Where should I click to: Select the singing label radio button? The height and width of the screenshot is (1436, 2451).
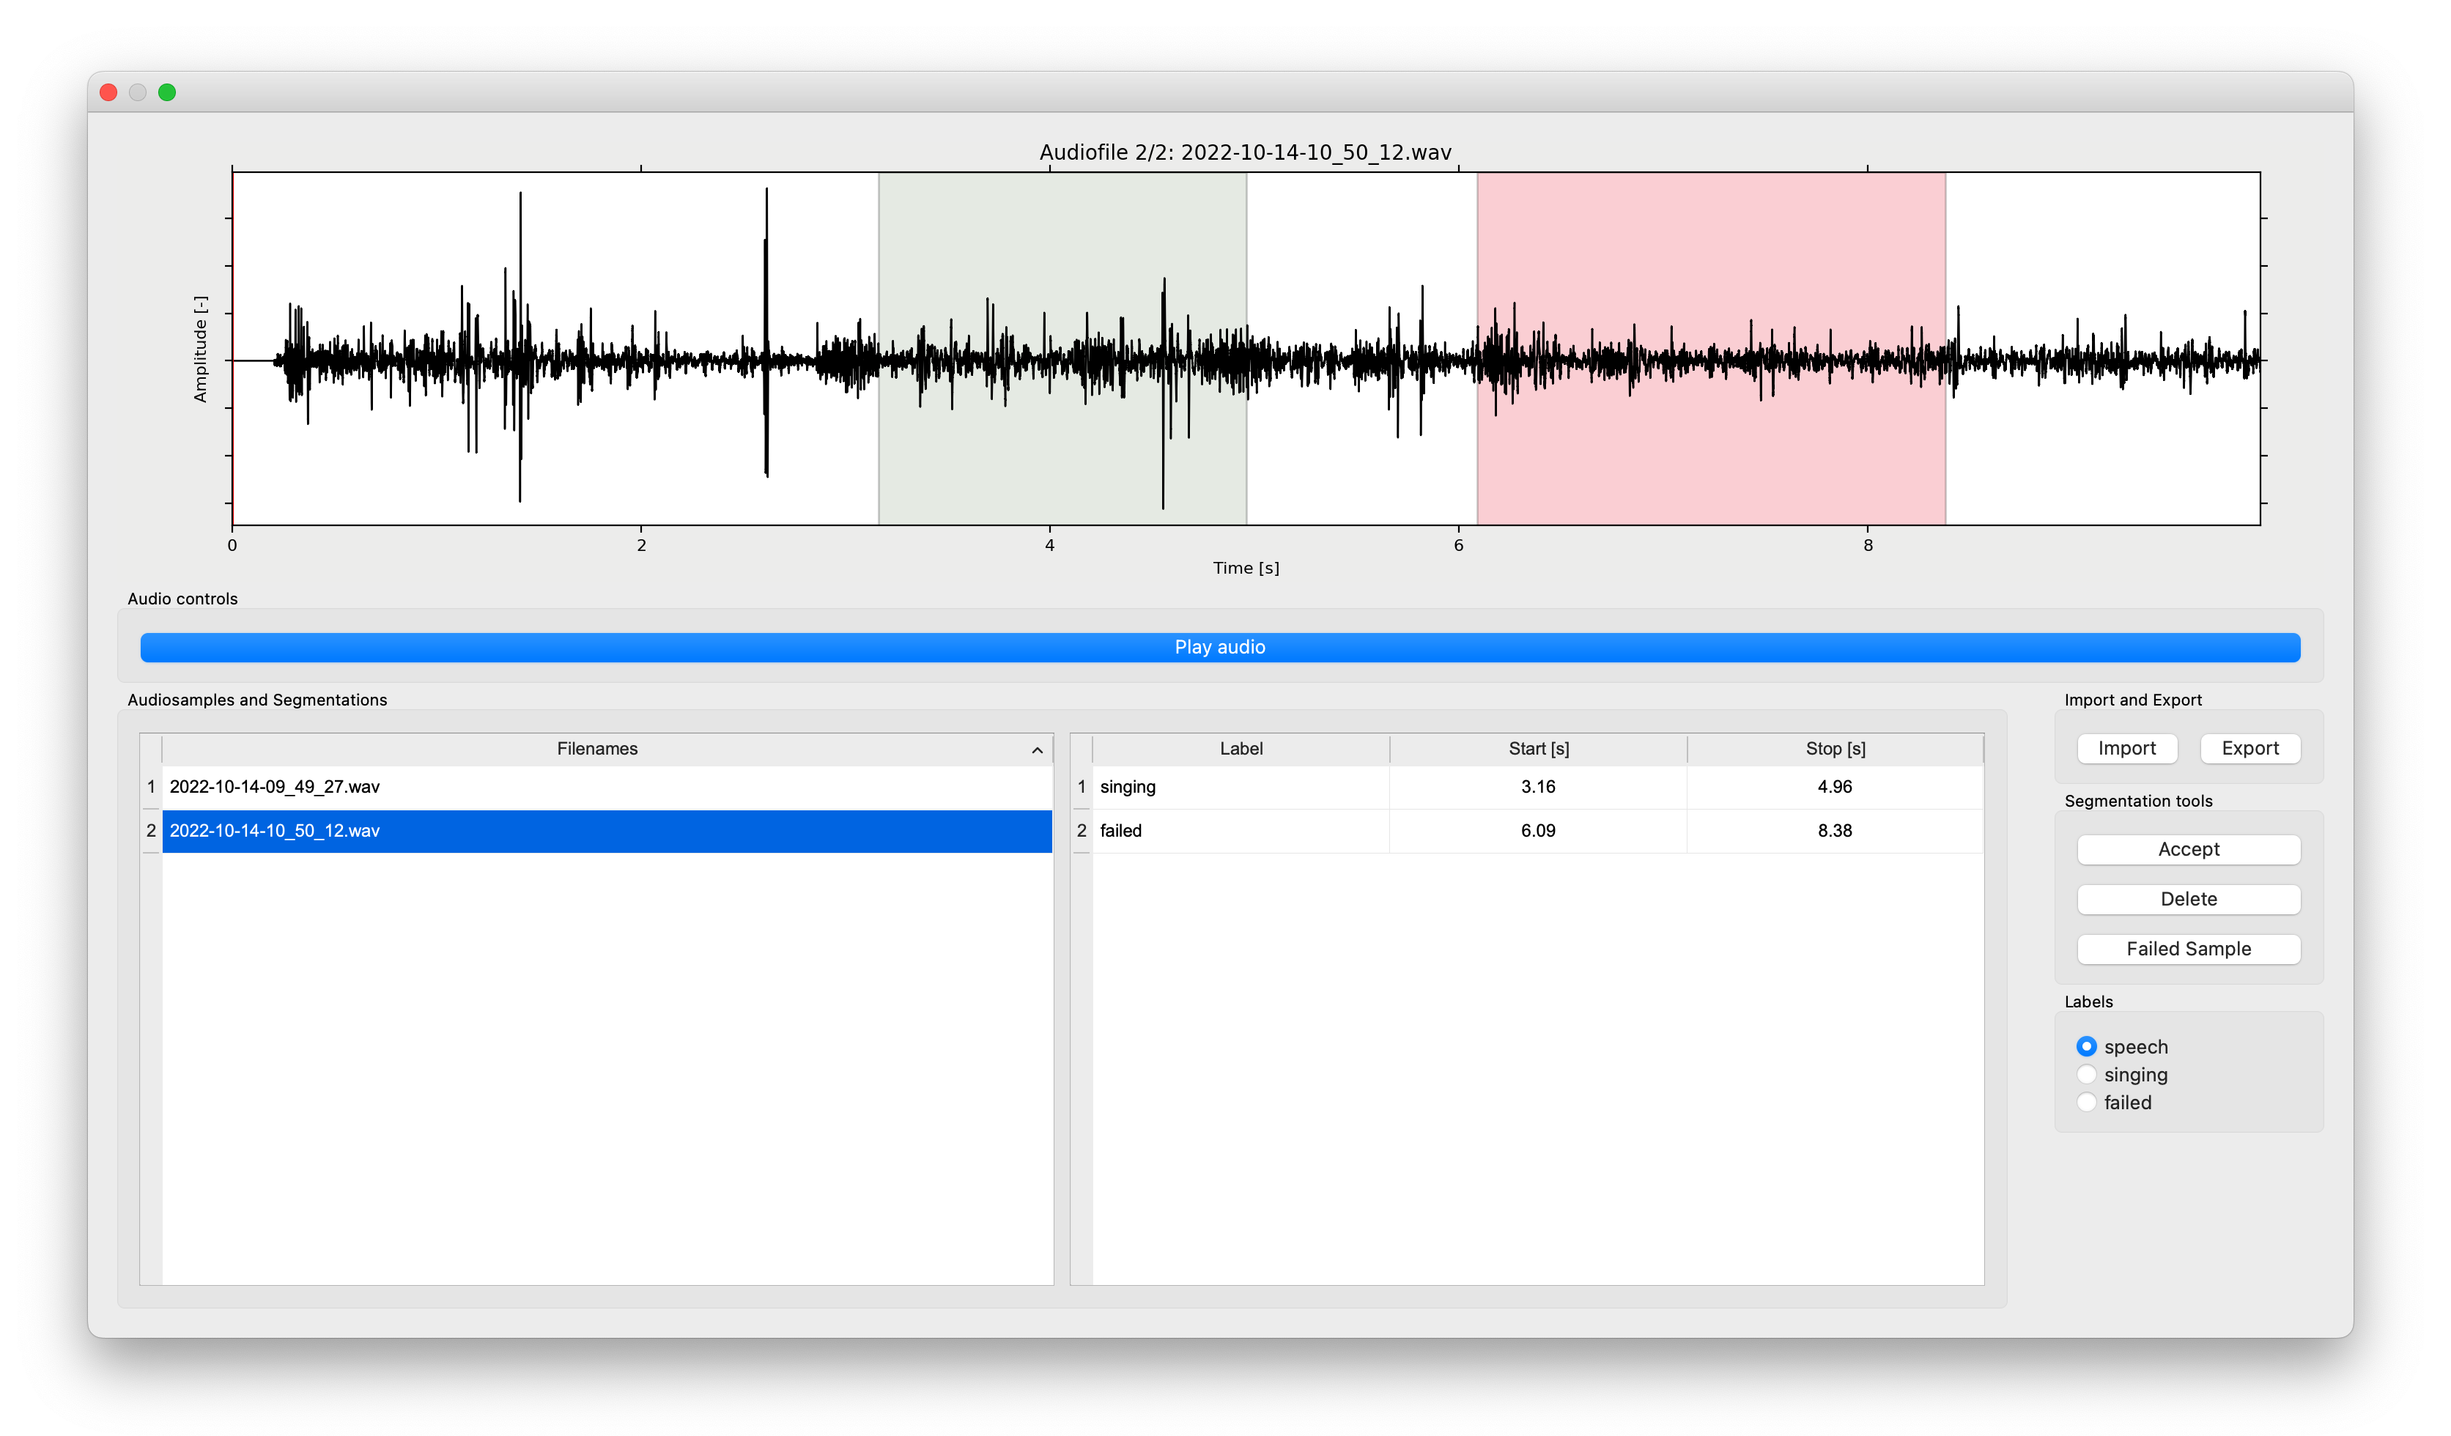(x=2086, y=1074)
